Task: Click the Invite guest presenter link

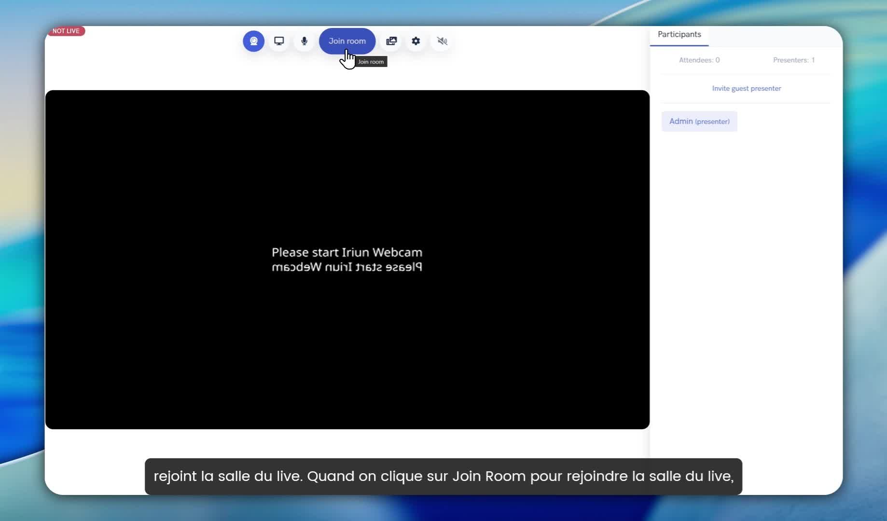Action: (746, 88)
